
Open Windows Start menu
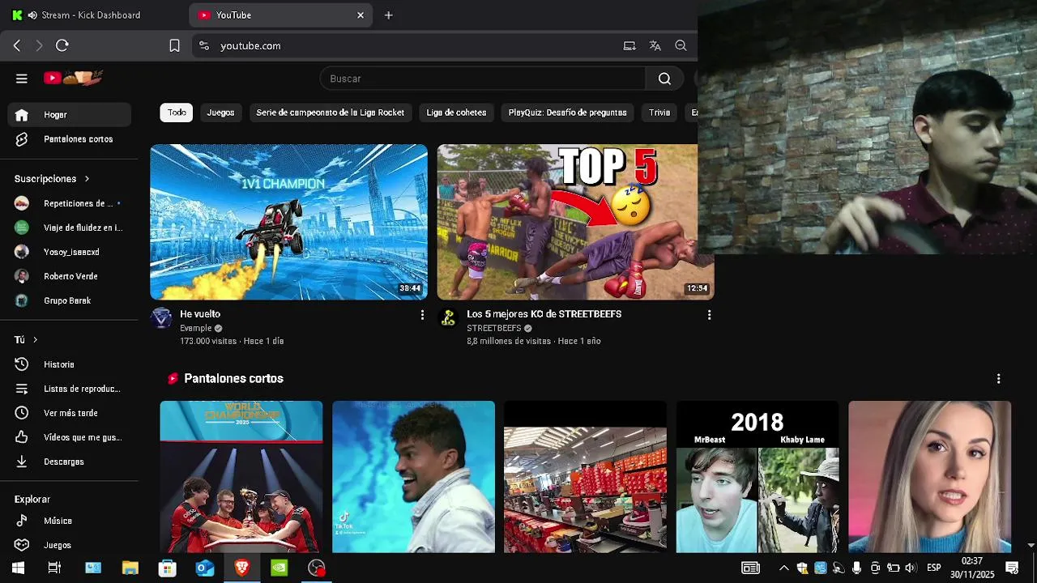pos(18,568)
